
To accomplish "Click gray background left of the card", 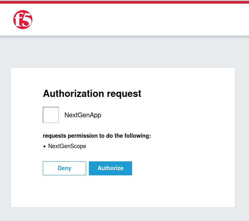I will (5, 136).
